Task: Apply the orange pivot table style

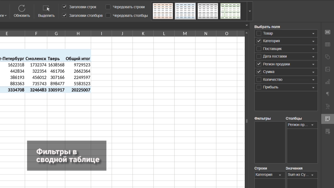Action: [163, 11]
